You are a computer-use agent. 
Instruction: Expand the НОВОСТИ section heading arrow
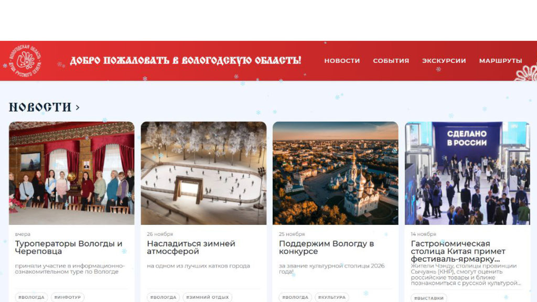click(78, 107)
